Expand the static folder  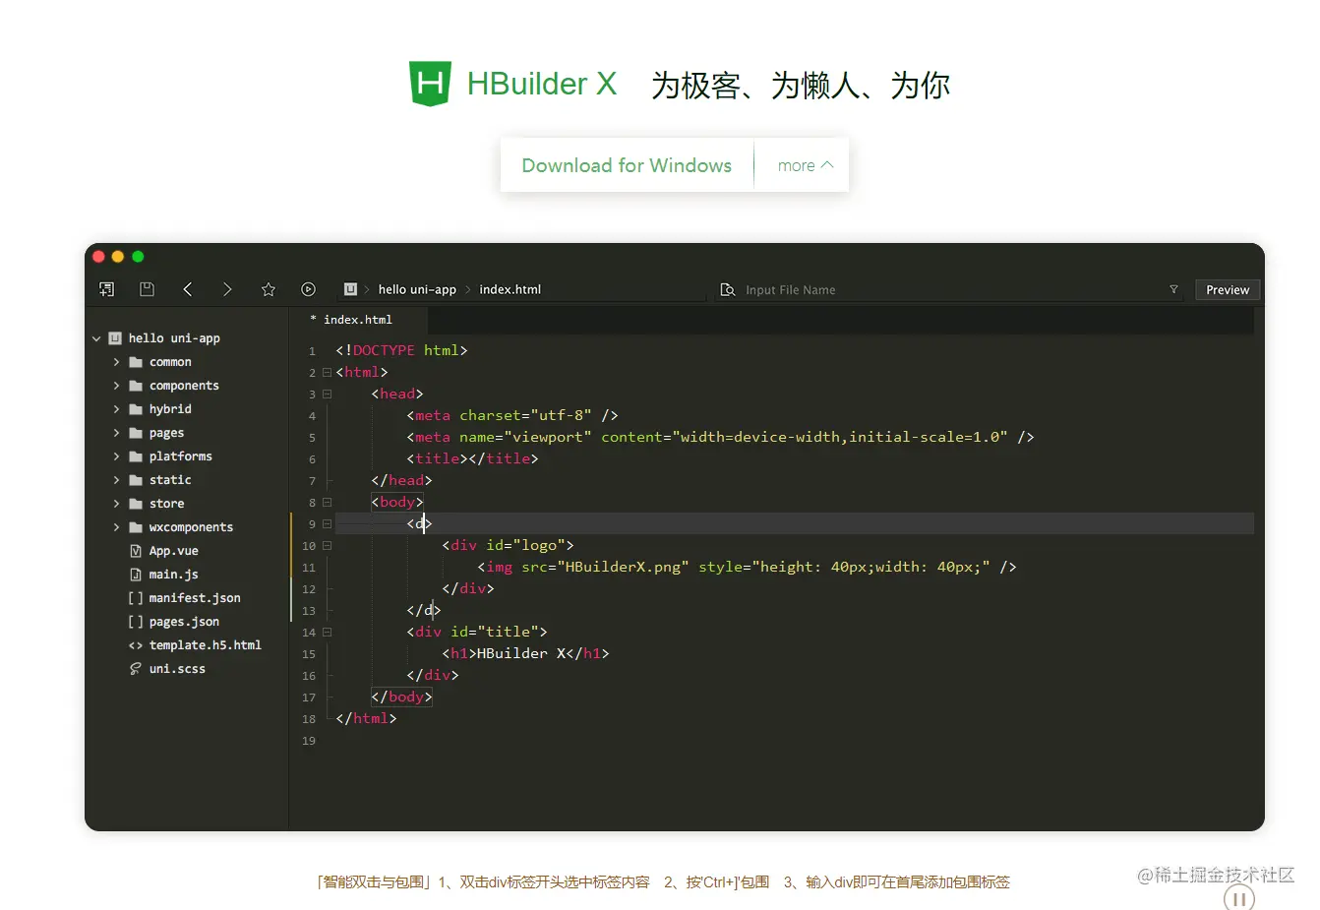(x=116, y=480)
